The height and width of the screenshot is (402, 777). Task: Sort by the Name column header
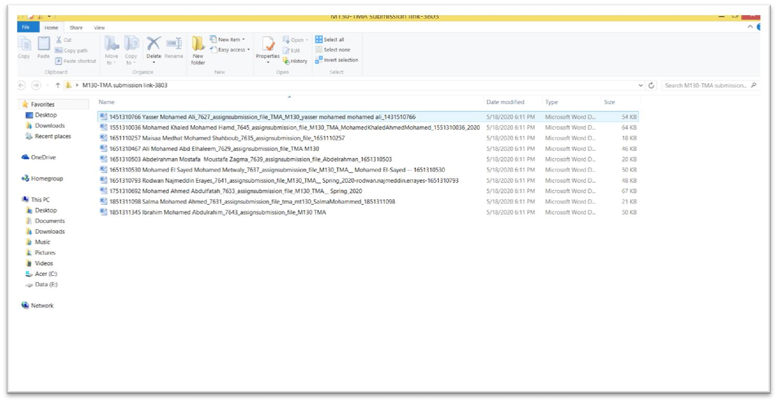[x=106, y=102]
